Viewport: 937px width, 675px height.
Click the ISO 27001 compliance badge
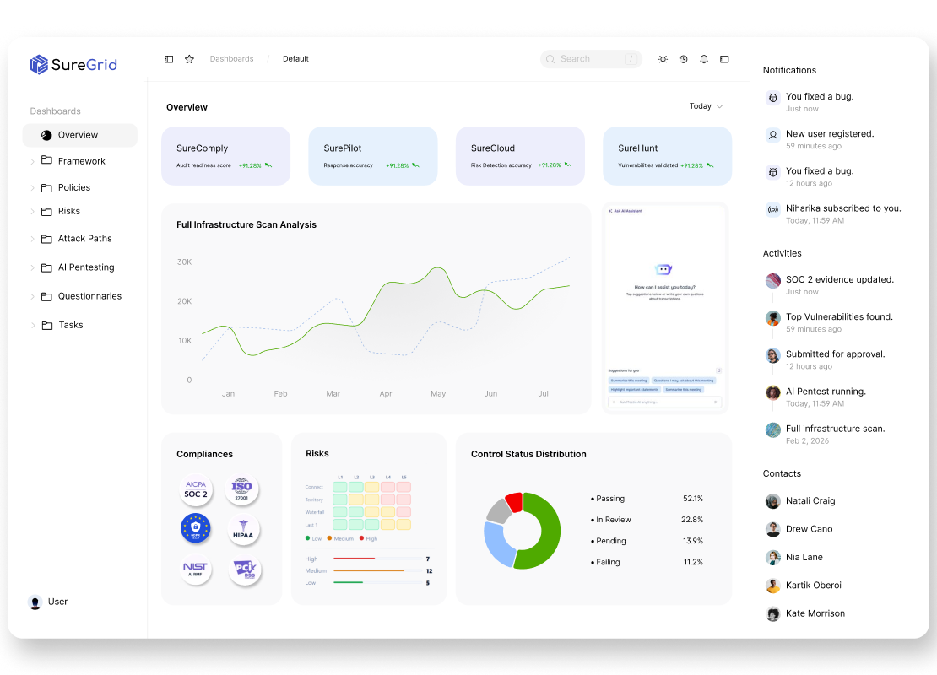click(x=242, y=490)
